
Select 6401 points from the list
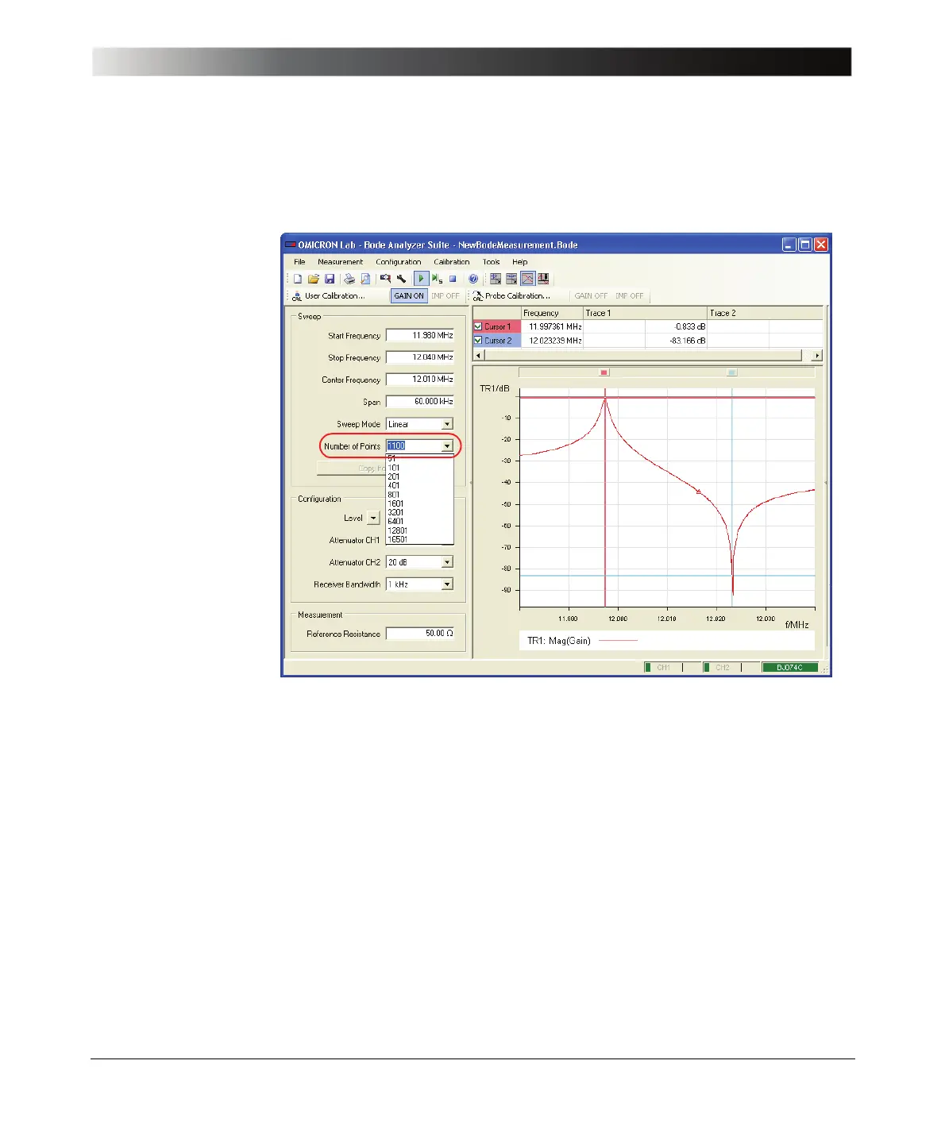pyautogui.click(x=419, y=521)
